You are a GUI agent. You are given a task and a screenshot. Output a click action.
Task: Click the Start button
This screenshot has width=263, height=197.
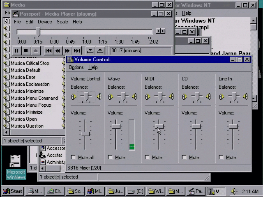coord(13,191)
